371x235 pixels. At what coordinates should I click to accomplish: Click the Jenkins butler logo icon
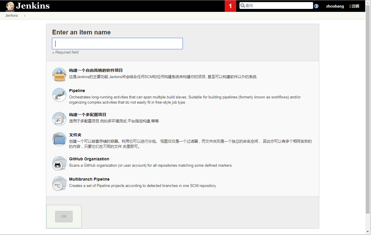click(10, 6)
